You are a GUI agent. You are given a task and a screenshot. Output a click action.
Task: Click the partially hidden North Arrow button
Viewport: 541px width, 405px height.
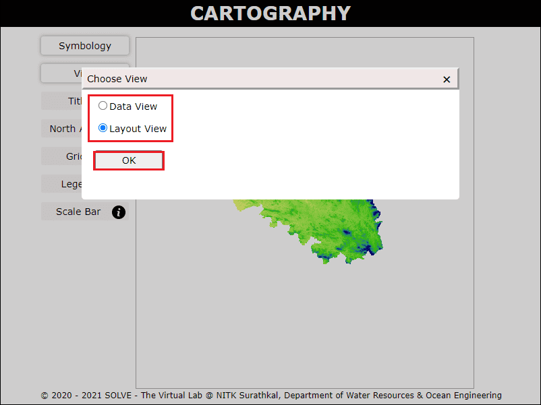pos(61,129)
